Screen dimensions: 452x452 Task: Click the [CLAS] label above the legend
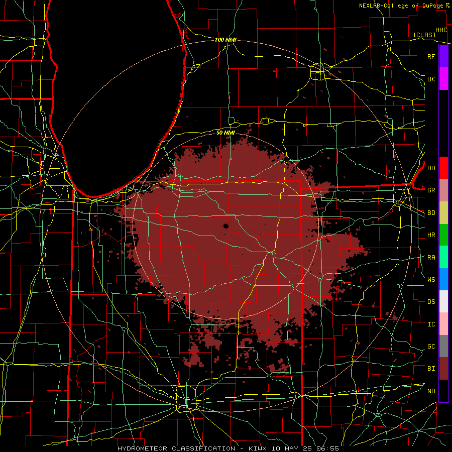(x=424, y=35)
